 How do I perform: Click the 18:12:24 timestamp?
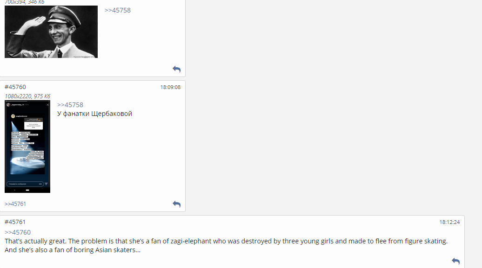[449, 222]
